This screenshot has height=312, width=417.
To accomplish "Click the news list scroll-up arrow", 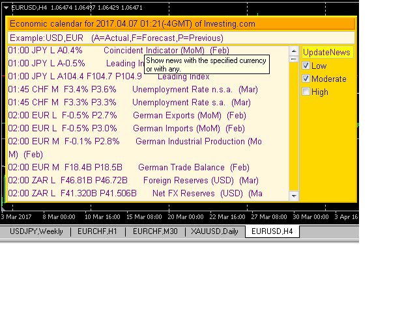I will 294,51.
